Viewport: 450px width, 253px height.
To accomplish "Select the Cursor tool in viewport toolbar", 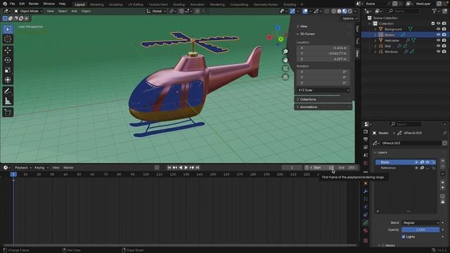I will coord(8,39).
